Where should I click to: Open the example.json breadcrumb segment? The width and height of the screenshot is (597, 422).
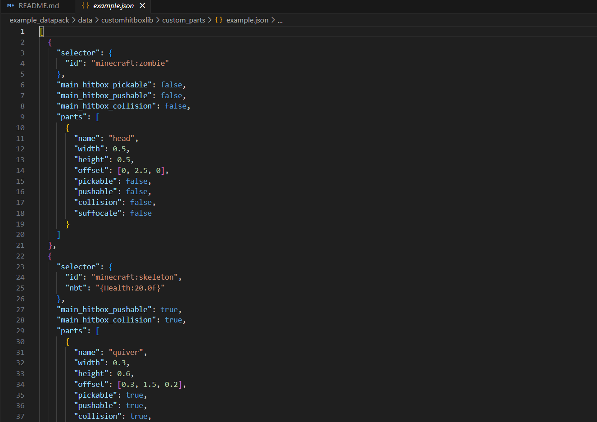point(247,20)
